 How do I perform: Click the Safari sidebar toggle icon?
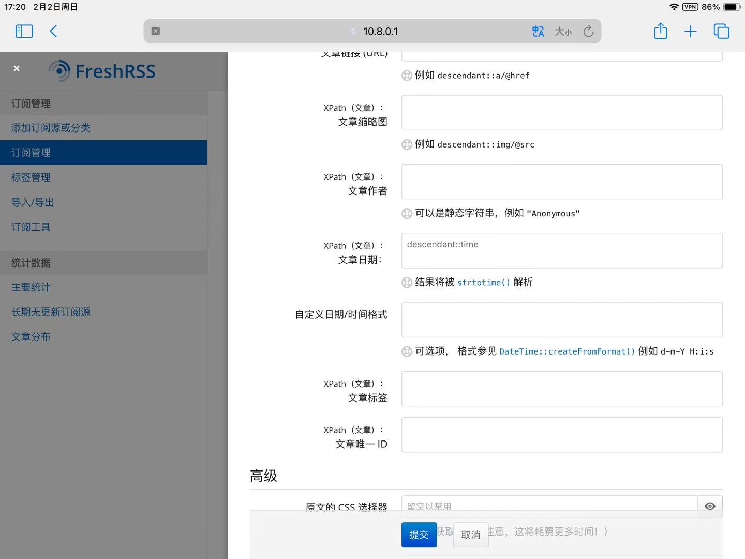[x=24, y=31]
